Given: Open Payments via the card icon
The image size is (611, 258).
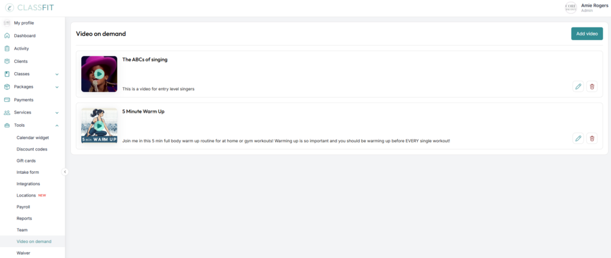Looking at the screenshot, I should coord(7,100).
